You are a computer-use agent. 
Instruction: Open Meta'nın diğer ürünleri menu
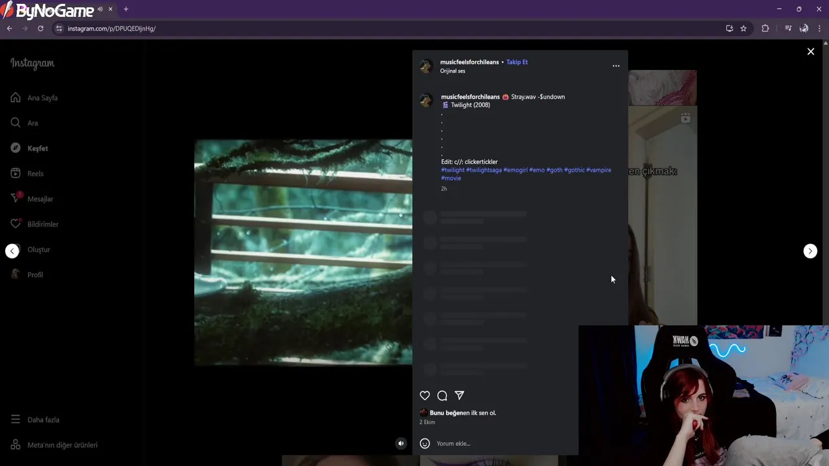click(x=54, y=445)
